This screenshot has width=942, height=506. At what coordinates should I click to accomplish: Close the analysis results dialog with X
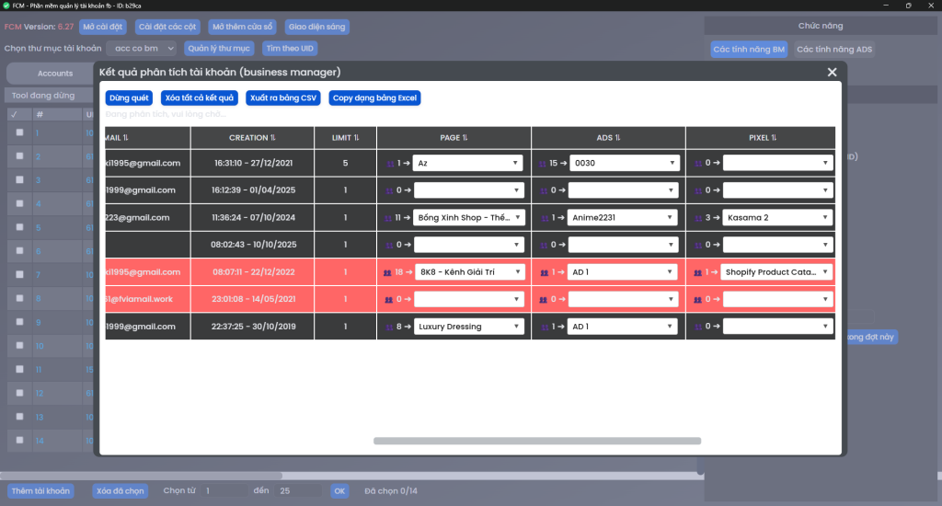coord(832,73)
